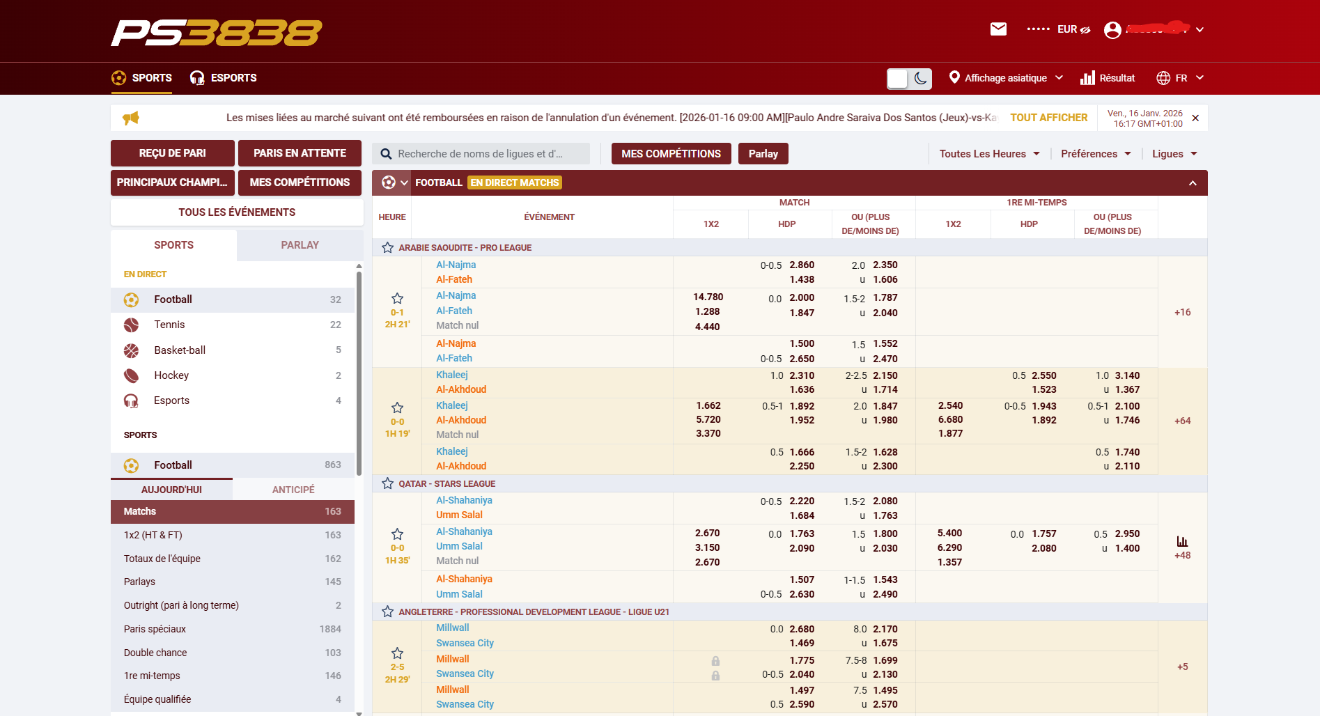Favorite Angleterre U21 league star

tap(388, 612)
